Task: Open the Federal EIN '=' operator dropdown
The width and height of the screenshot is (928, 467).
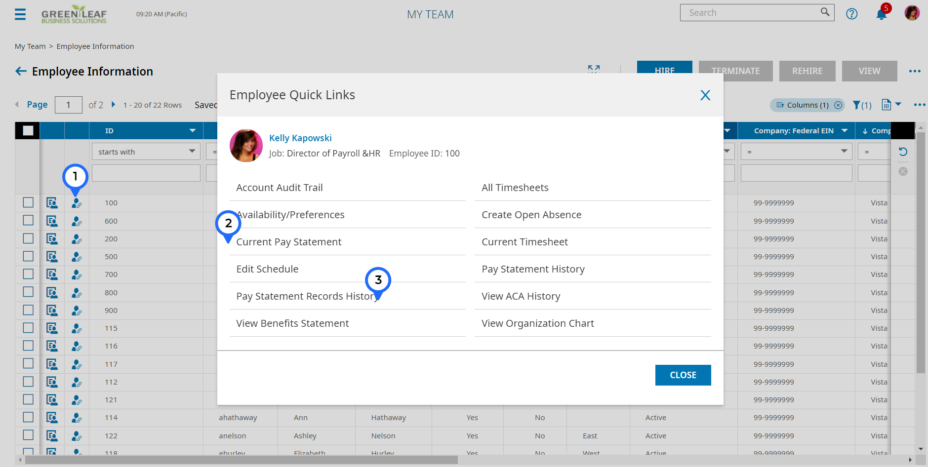Action: click(x=797, y=152)
